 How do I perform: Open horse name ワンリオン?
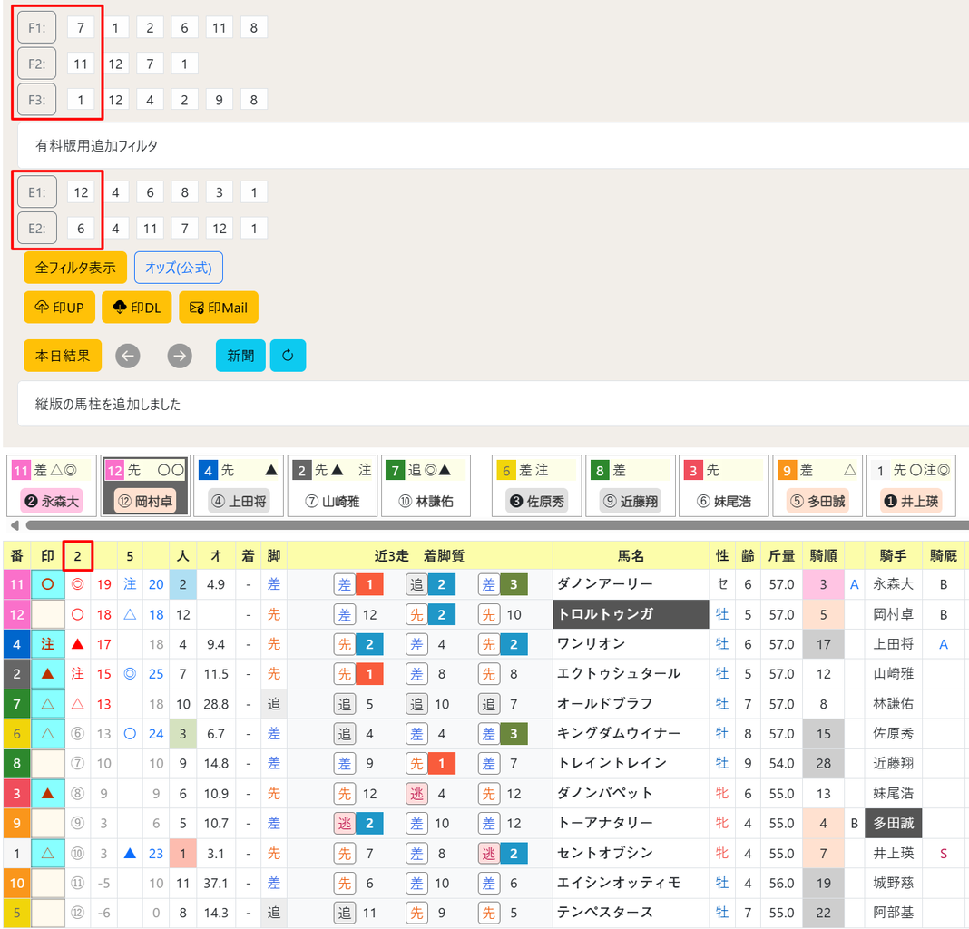click(x=591, y=643)
